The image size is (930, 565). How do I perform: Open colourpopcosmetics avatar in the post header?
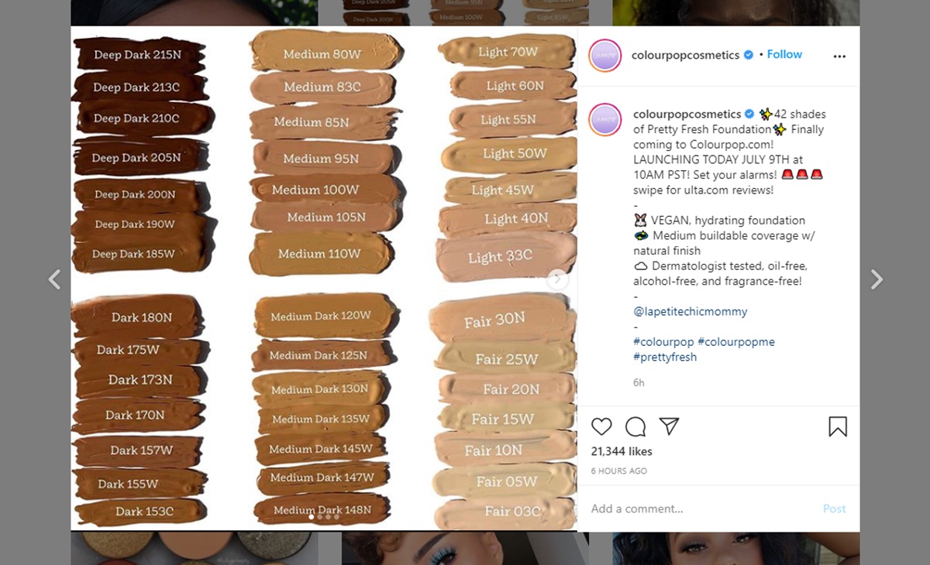(x=605, y=56)
